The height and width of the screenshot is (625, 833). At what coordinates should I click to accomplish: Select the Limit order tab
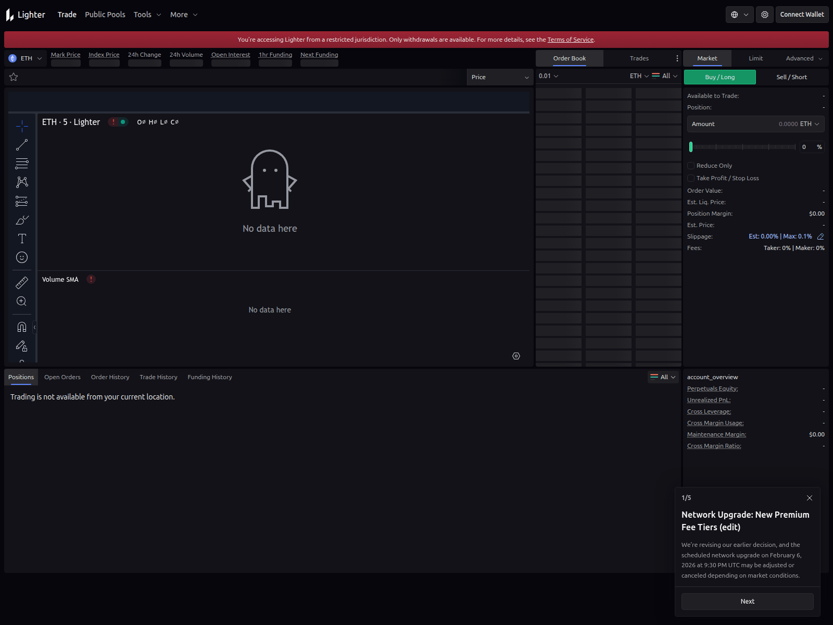click(x=756, y=58)
